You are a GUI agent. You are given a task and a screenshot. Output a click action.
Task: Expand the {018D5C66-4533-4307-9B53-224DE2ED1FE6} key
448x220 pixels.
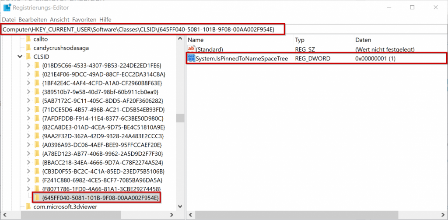pos(29,65)
